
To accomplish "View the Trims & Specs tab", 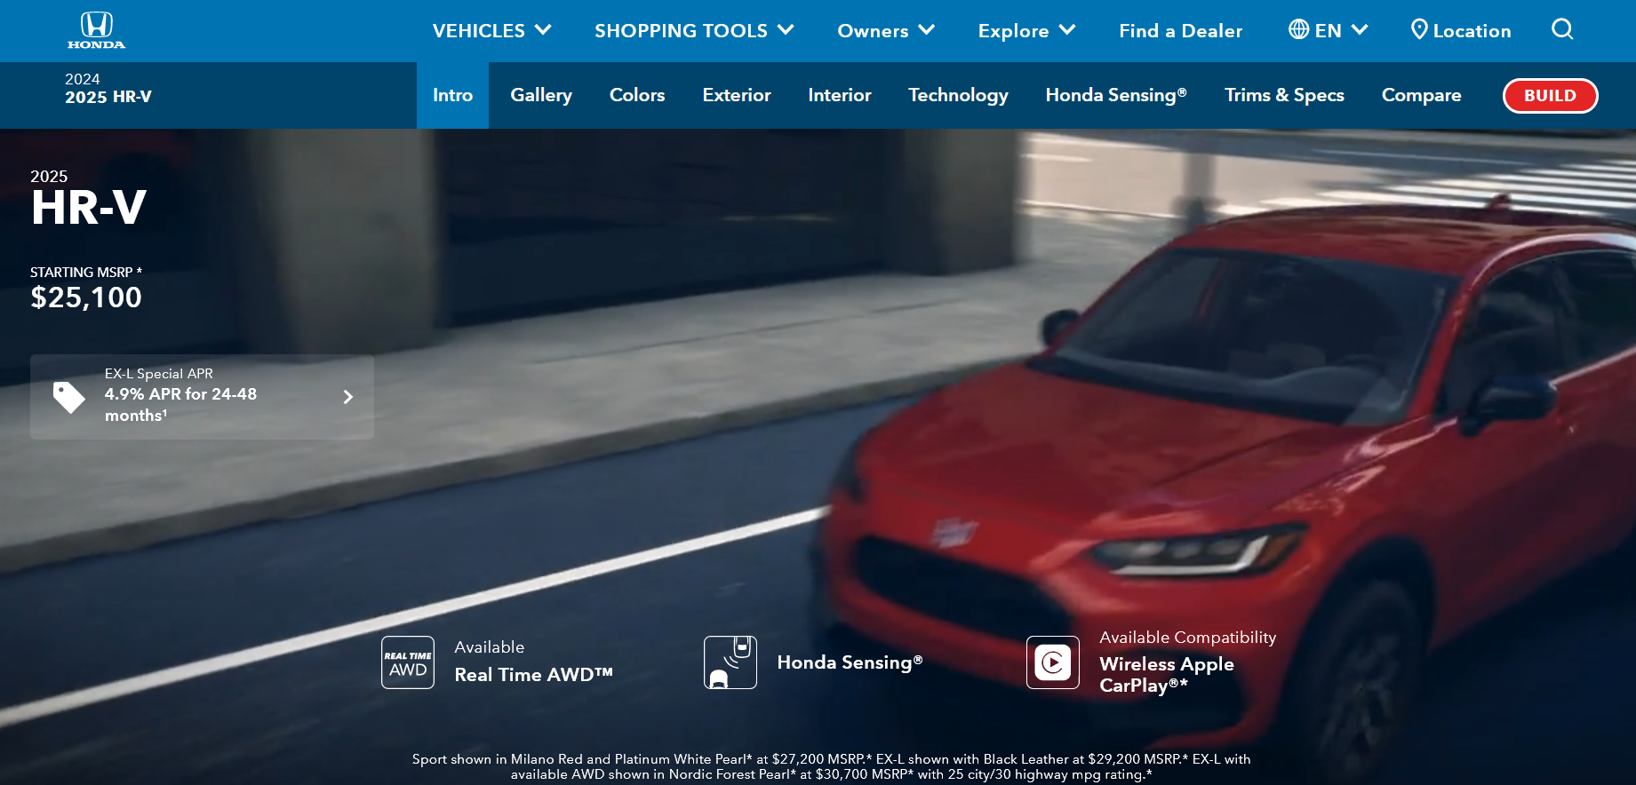I will tap(1284, 95).
